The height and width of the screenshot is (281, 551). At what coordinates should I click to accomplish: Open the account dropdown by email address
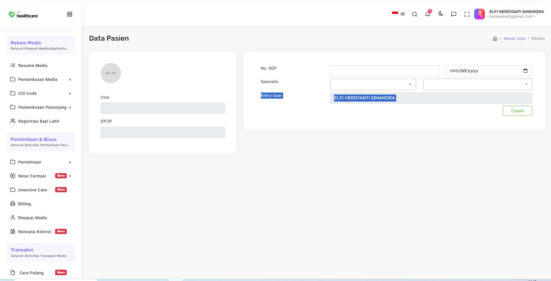tap(512, 17)
